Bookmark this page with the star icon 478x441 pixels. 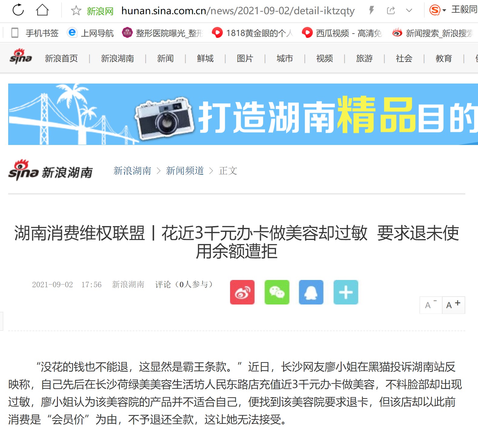coord(76,11)
